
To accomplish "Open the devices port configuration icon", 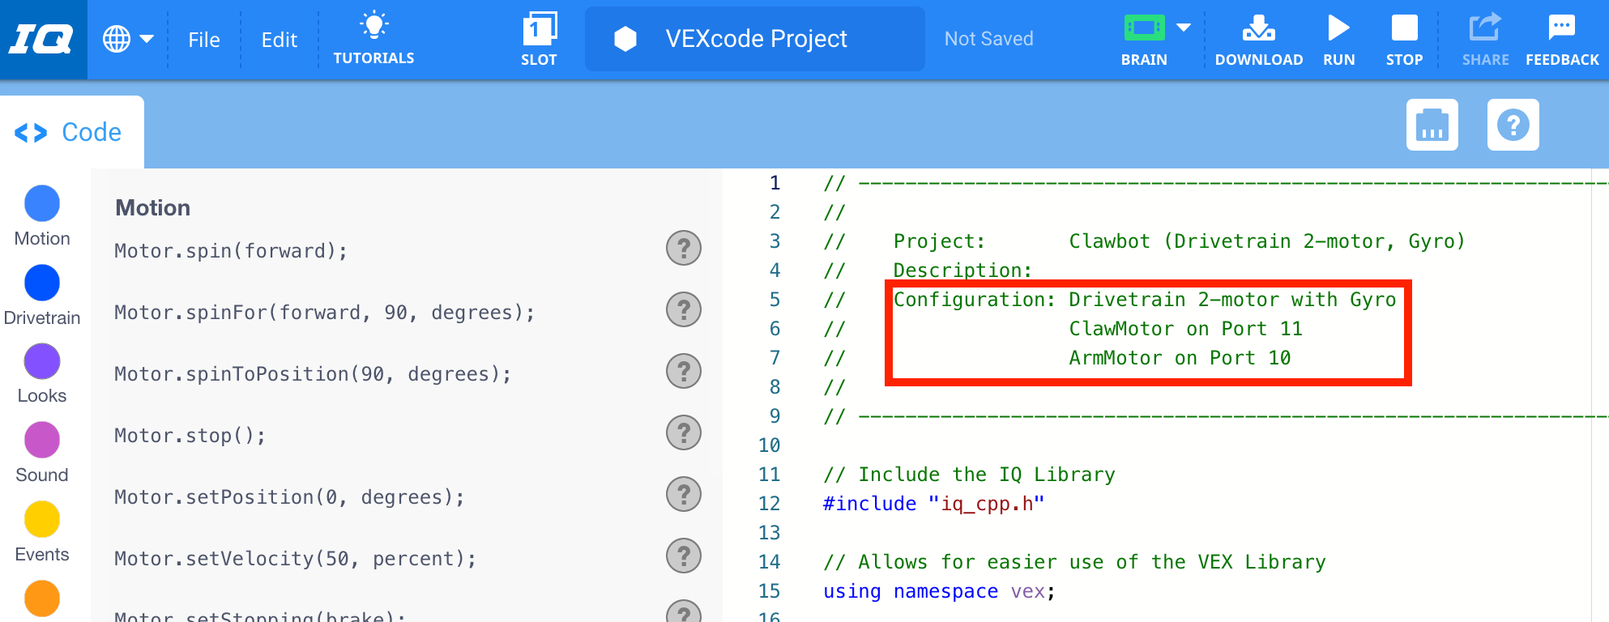I will tap(1432, 126).
